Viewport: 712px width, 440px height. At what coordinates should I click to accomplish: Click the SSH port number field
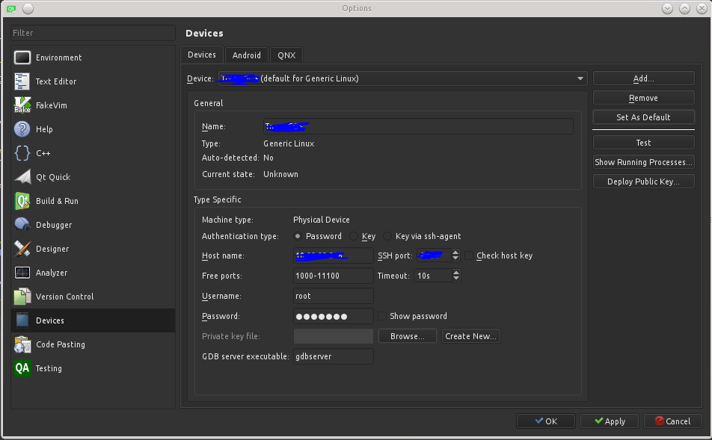point(434,255)
